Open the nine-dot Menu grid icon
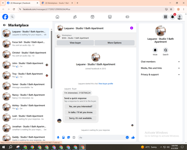Image resolution: width=187 pixels, height=150 pixels. tap(165, 17)
